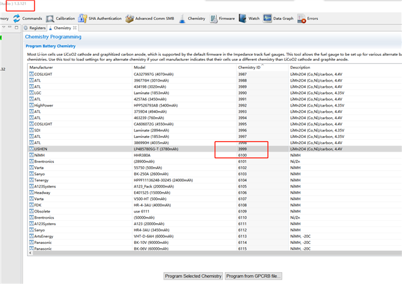Viewport: 402px width, 284px height.
Task: Click Program from GPCRB file button
Action: 253,276
